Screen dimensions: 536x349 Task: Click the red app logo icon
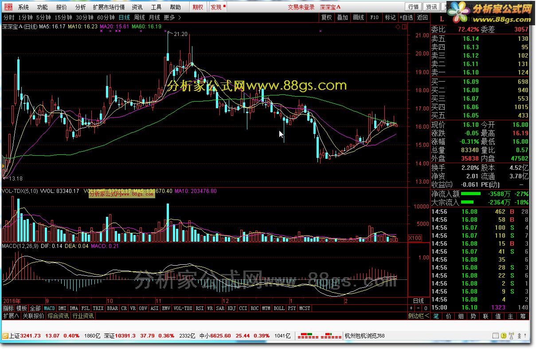(8, 7)
